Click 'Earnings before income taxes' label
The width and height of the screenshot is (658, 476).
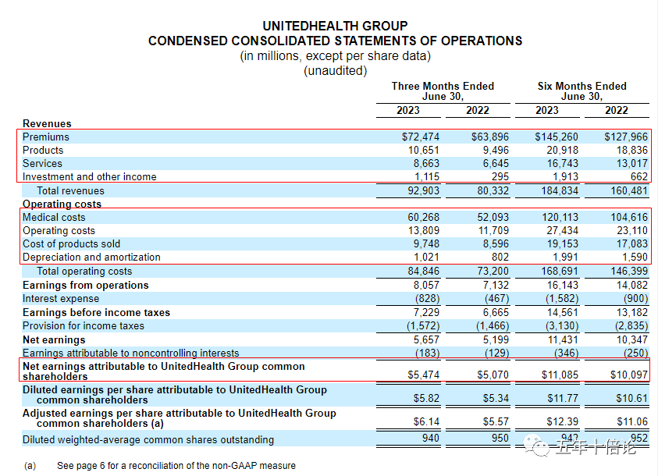(x=97, y=313)
